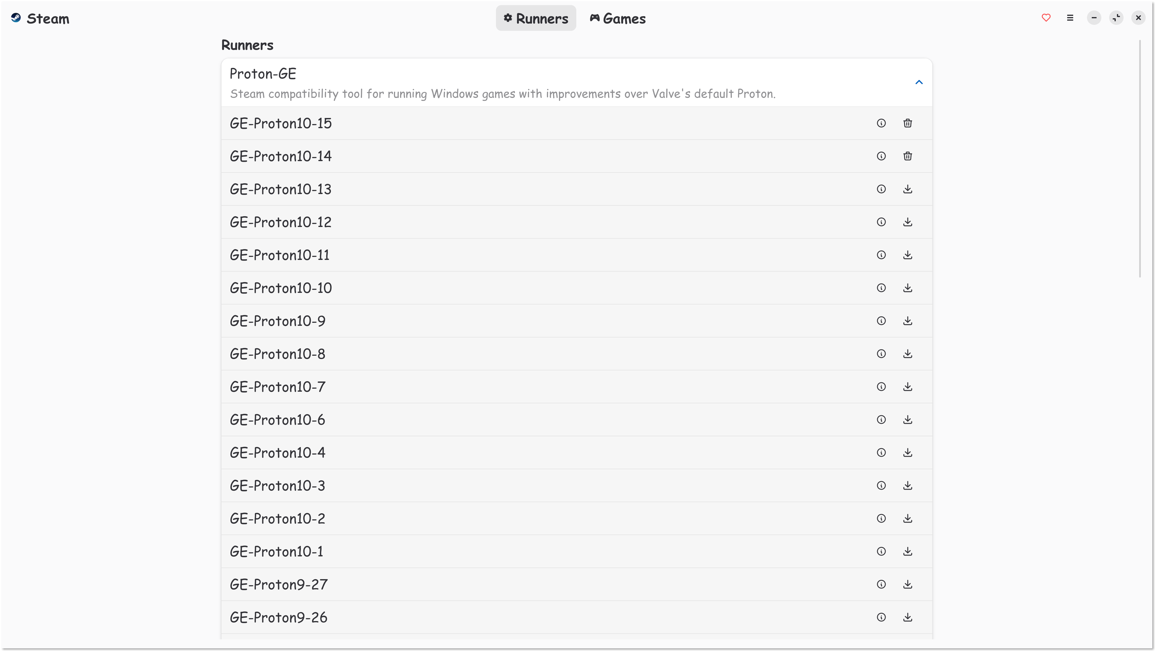This screenshot has width=1155, height=651.
Task: Install GE-Proton10-11 via download icon
Action: (x=907, y=255)
